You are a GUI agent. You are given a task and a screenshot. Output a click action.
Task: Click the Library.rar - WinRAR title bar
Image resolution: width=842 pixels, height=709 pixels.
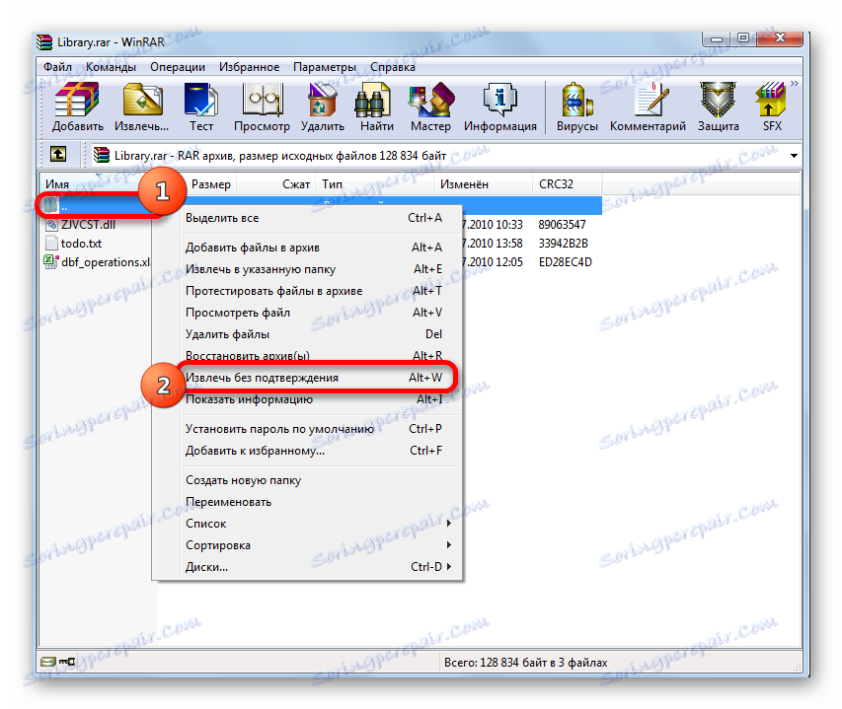(111, 41)
